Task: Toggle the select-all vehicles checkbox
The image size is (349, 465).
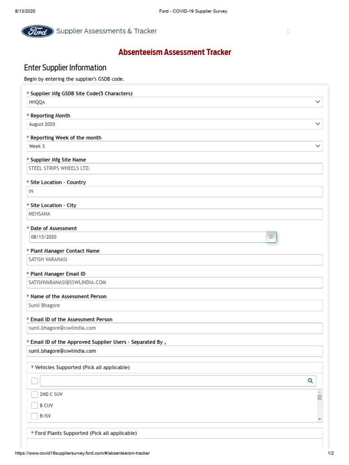Action: [35, 381]
